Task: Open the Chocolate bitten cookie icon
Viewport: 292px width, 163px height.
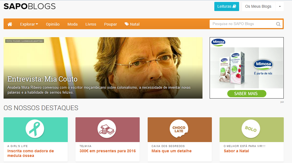Action: (x=179, y=129)
